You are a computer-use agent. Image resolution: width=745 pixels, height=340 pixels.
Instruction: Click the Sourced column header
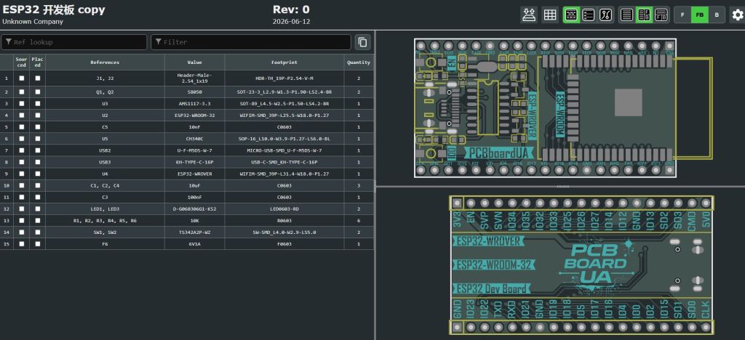coord(21,62)
